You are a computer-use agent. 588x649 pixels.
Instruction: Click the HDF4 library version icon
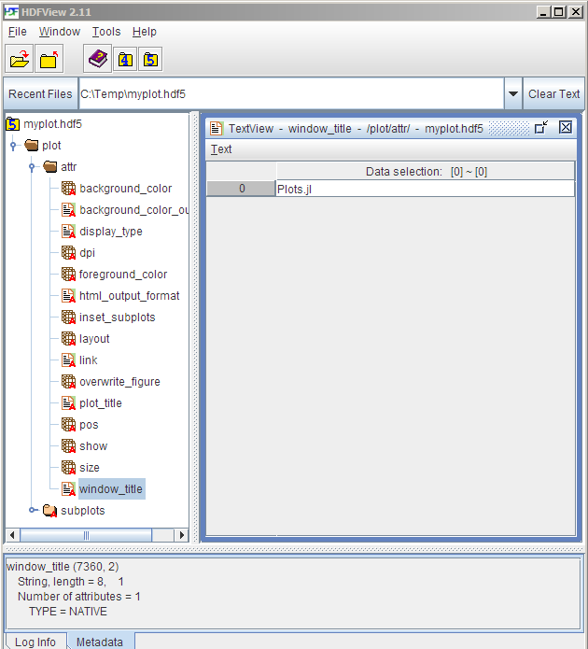[x=125, y=60]
